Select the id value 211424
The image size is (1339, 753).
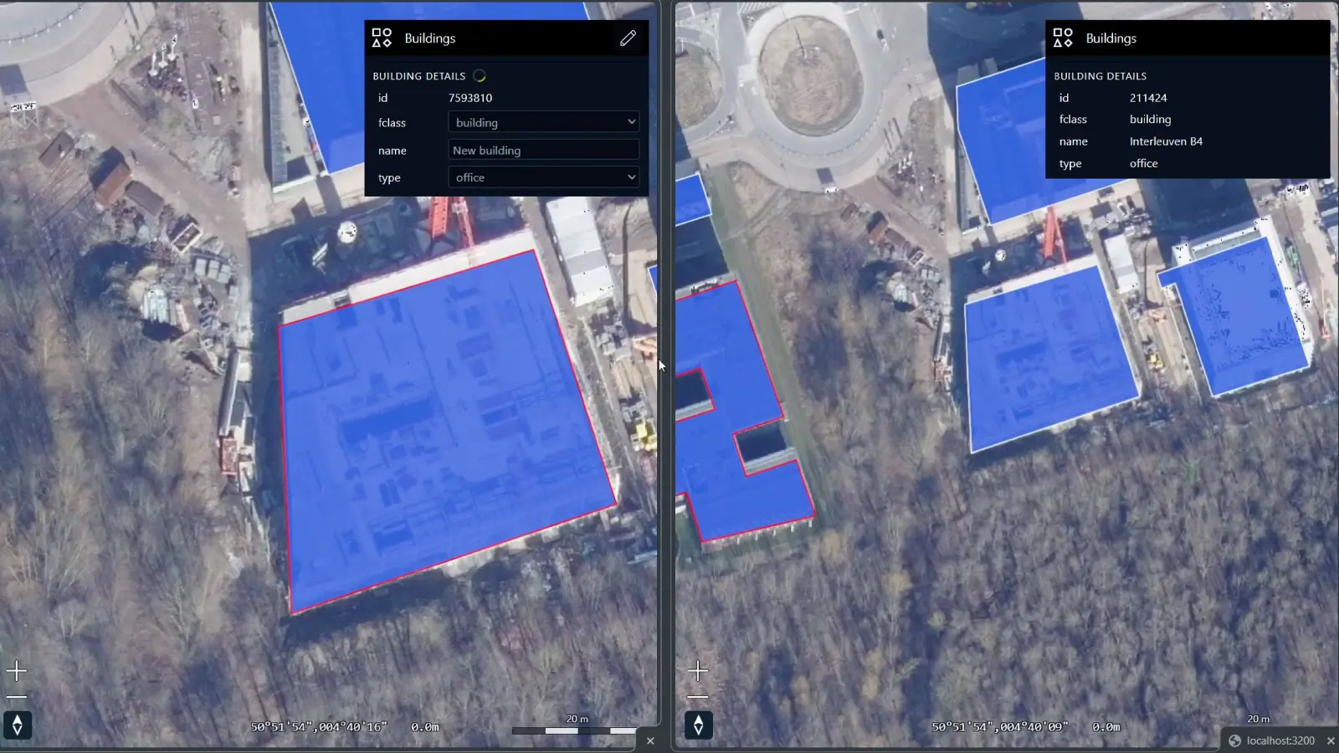(x=1148, y=98)
